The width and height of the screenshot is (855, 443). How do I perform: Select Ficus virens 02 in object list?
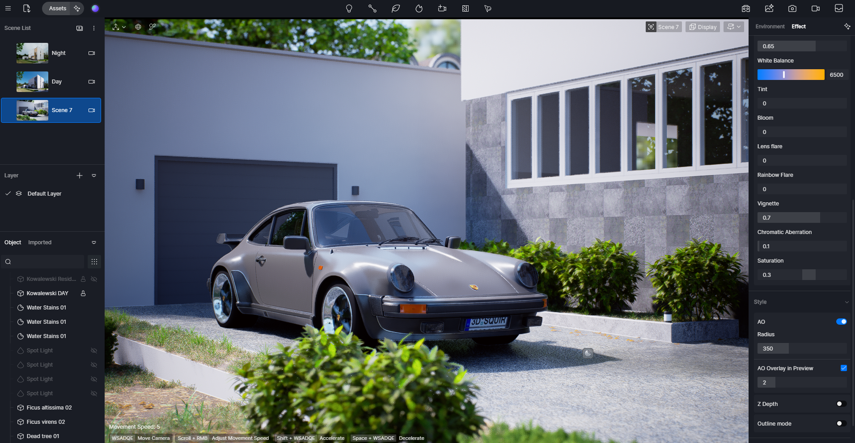(46, 422)
